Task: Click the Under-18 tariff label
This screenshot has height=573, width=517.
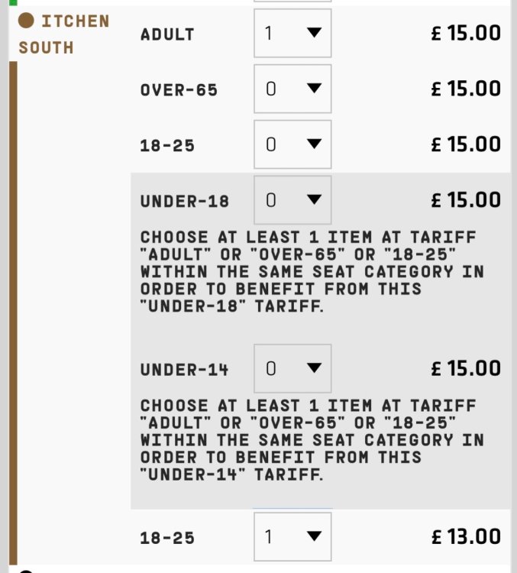Action: (184, 201)
